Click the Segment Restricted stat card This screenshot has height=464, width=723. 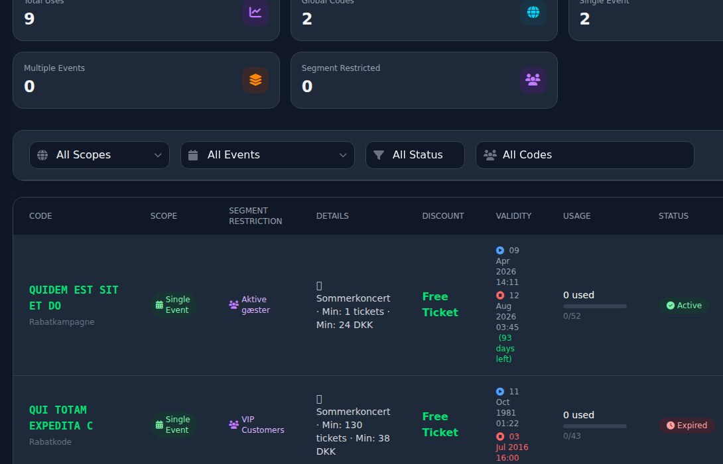click(424, 80)
